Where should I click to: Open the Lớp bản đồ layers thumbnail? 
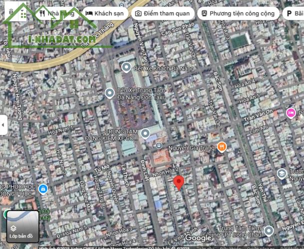[x=23, y=227]
